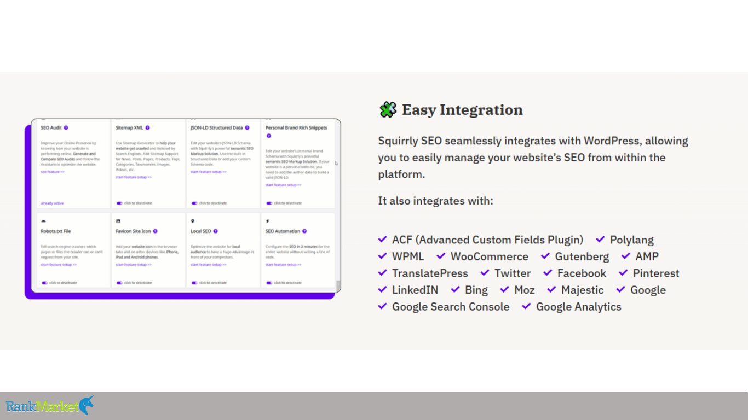The width and height of the screenshot is (748, 420).
Task: Deactivate the Favicon Site Icon toggle
Action: [x=119, y=283]
